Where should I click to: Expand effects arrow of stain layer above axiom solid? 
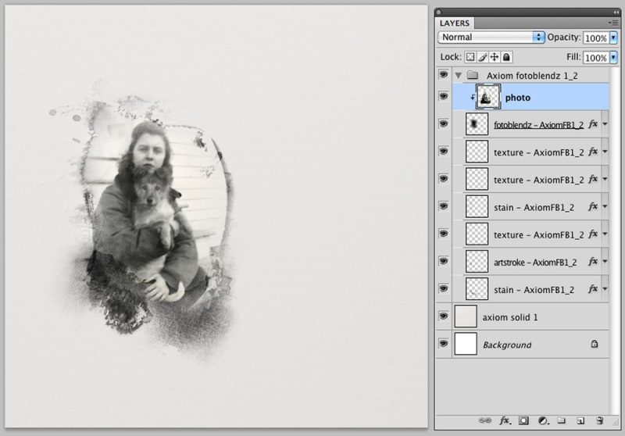click(605, 289)
